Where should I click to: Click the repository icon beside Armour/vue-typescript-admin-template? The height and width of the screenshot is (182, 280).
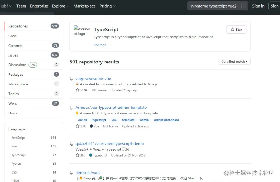[72, 108]
